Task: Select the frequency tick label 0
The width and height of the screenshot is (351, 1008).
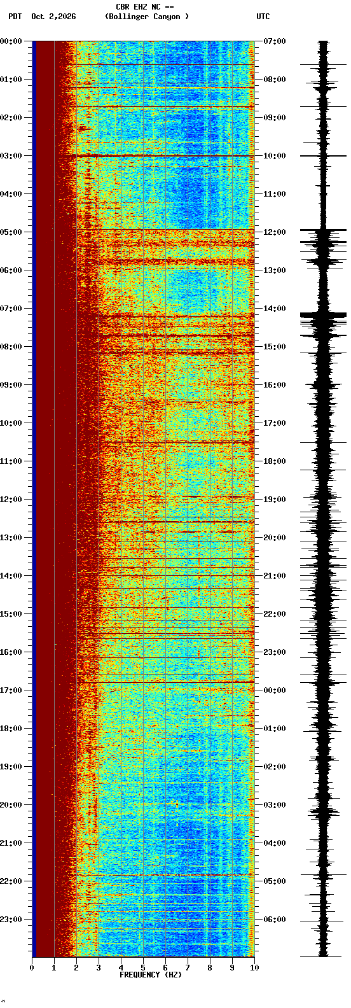Action: pyautogui.click(x=32, y=968)
